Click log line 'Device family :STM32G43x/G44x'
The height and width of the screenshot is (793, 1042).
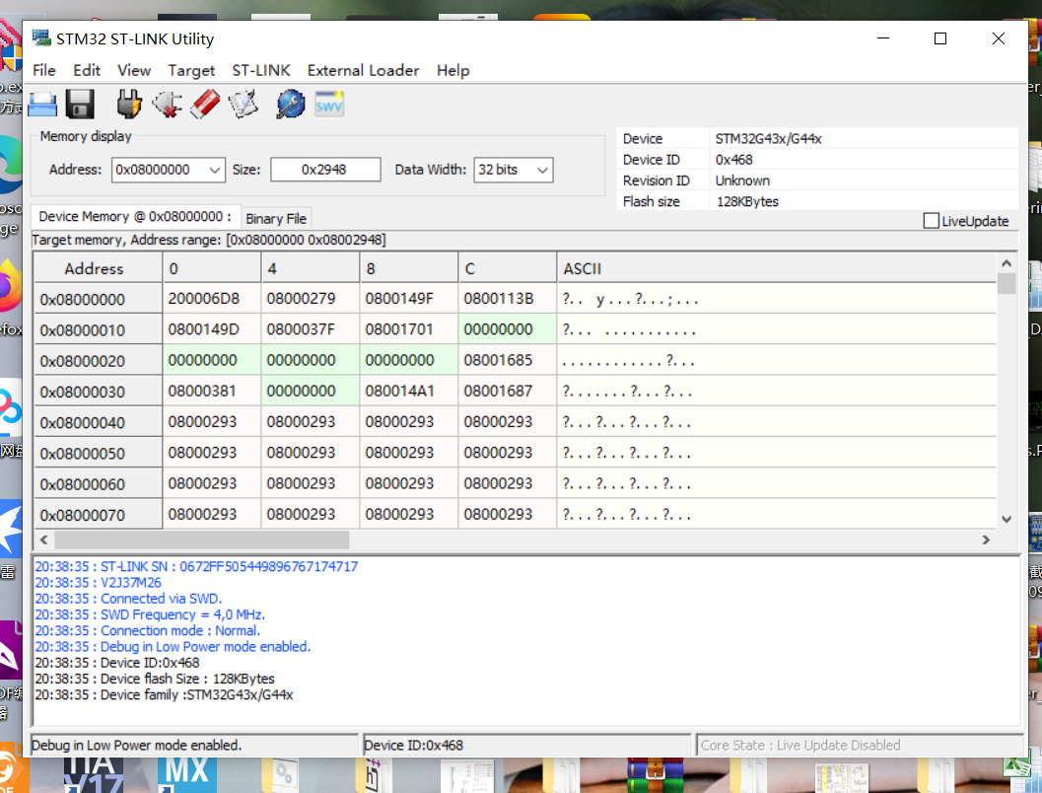coord(164,694)
